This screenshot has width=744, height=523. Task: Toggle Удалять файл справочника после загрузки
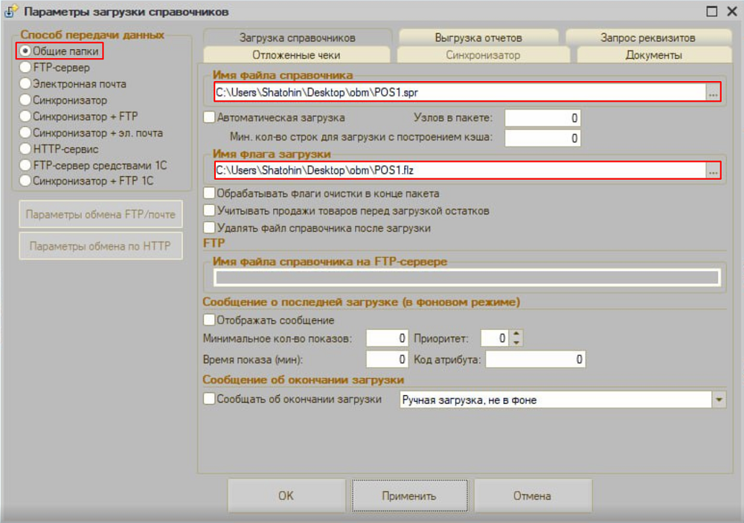coord(209,228)
